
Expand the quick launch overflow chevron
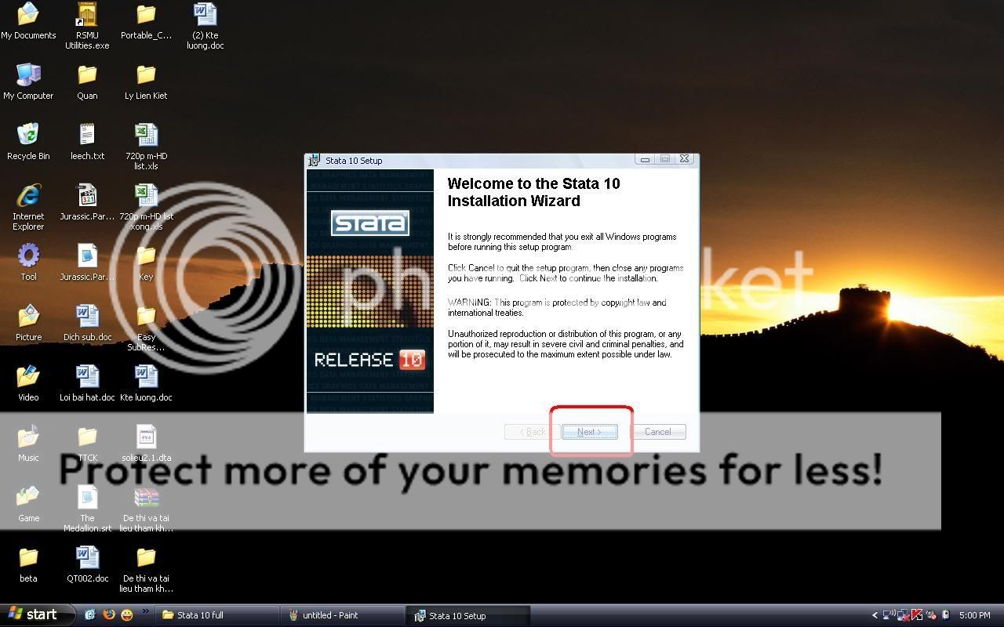[145, 612]
